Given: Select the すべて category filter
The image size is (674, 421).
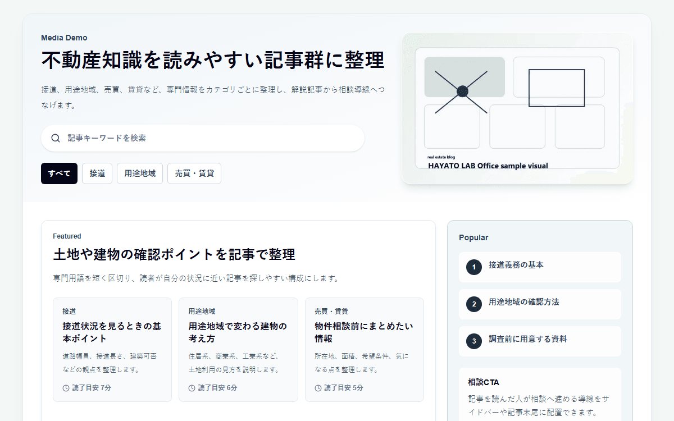Looking at the screenshot, I should pos(59,173).
